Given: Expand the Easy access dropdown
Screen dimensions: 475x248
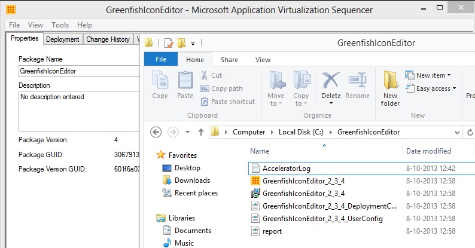Looking at the screenshot, I should coord(431,88).
